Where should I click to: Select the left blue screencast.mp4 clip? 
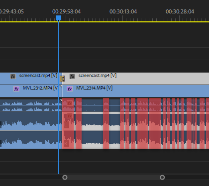tap(31, 79)
